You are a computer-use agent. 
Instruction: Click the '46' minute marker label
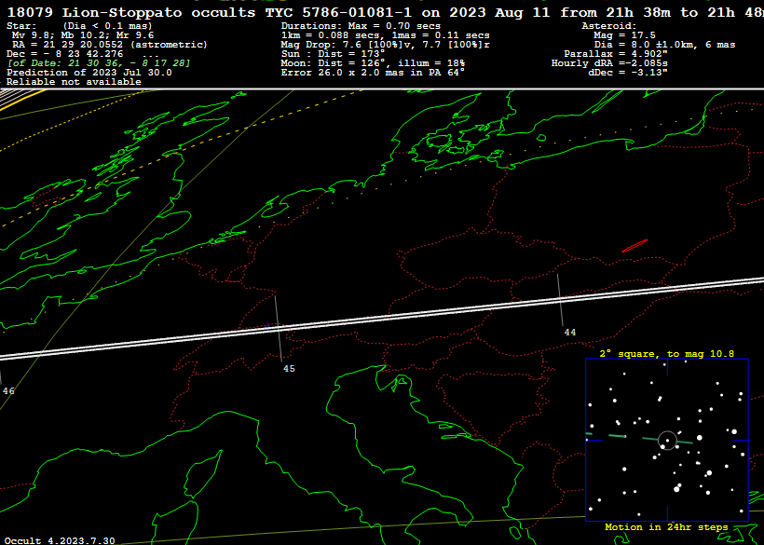8,391
